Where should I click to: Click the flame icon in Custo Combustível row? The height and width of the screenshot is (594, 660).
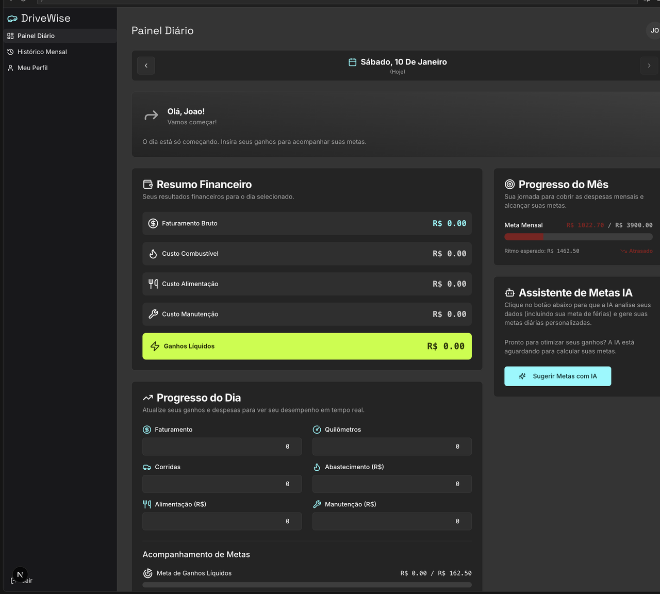pyautogui.click(x=153, y=254)
